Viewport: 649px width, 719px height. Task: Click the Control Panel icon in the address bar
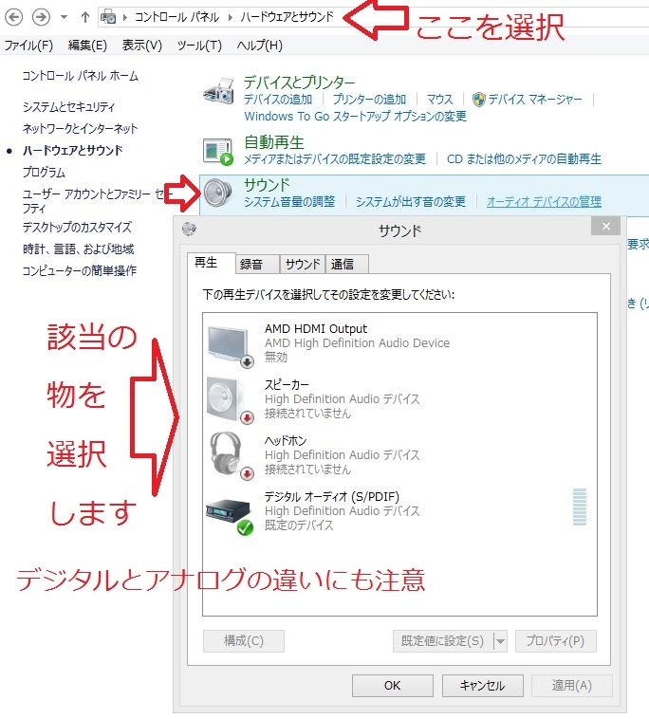[x=109, y=17]
